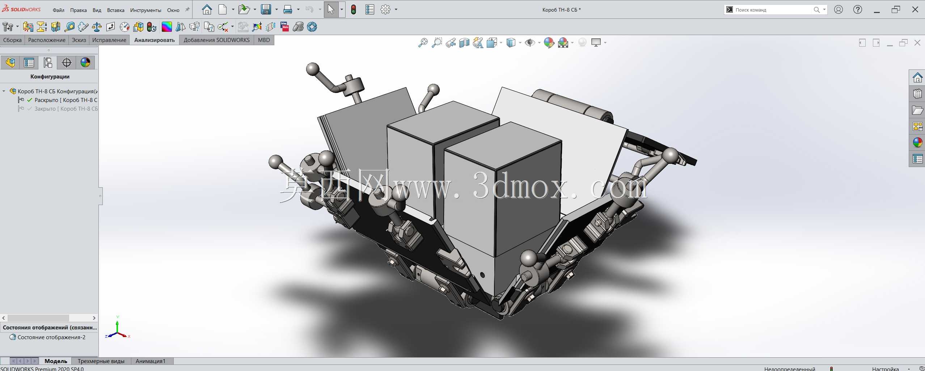Open Mass Properties scales icon
Screen dimensions: 925x371
click(97, 27)
